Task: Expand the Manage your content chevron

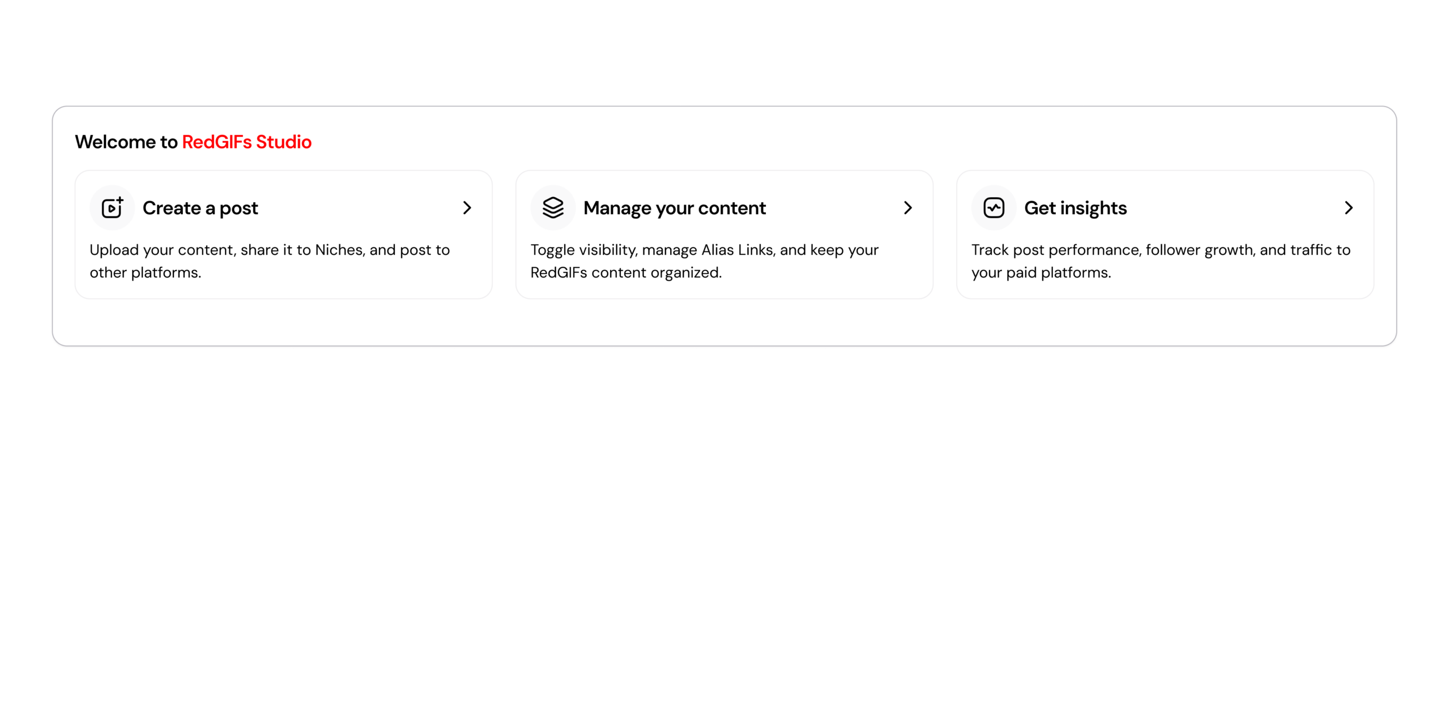Action: coord(907,208)
